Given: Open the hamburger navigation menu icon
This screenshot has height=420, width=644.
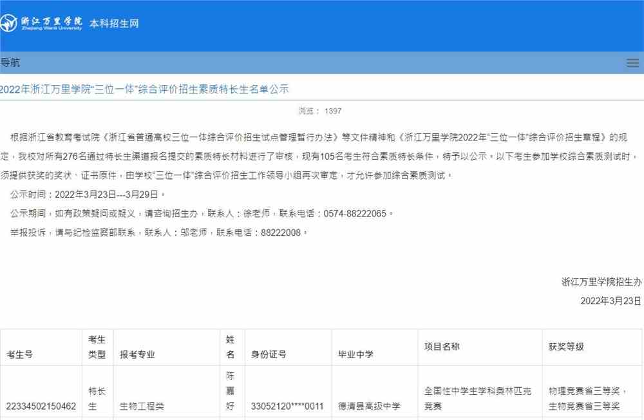Looking at the screenshot, I should (632, 63).
